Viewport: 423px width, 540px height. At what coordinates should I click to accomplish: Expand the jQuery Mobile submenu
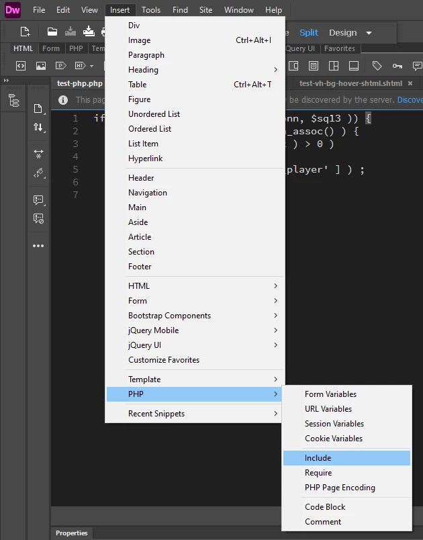coord(195,330)
